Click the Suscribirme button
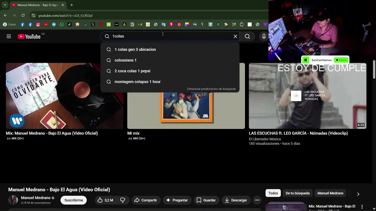376x211 pixels. pos(73,200)
